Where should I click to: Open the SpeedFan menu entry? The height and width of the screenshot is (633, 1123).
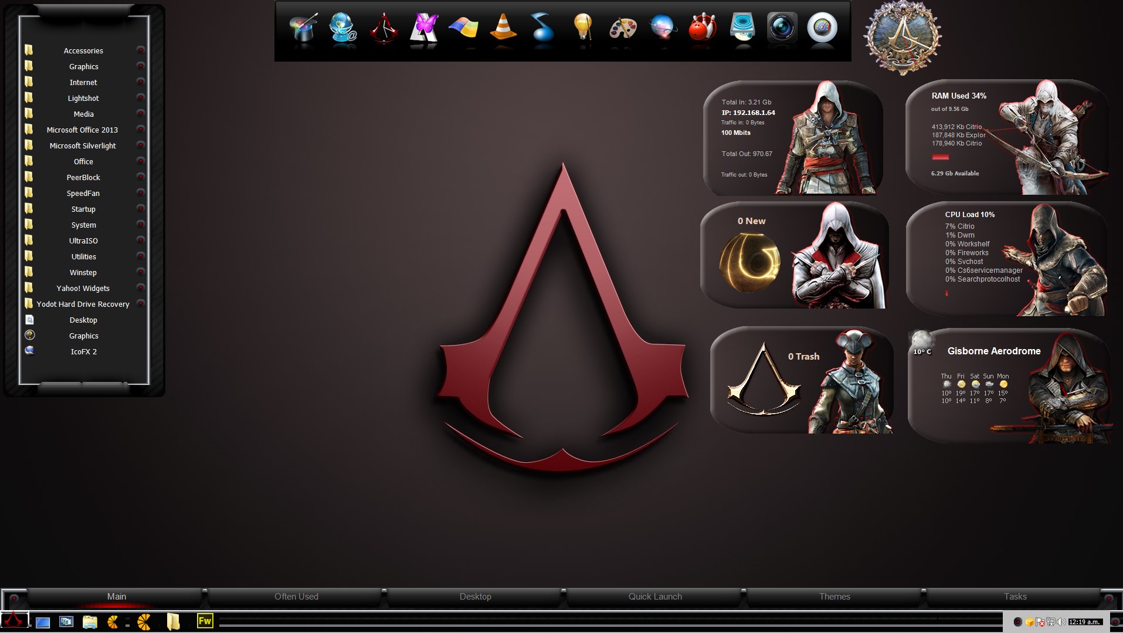coord(83,194)
